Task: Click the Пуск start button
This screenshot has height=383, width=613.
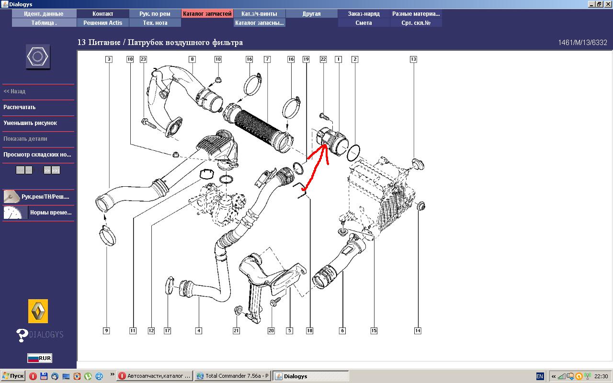Action: pyautogui.click(x=13, y=376)
